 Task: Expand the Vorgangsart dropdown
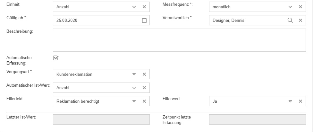(134, 74)
